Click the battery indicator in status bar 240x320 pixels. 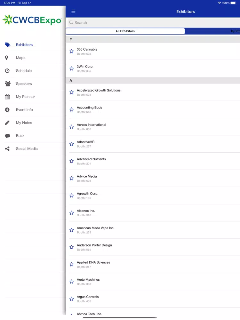[233, 3]
